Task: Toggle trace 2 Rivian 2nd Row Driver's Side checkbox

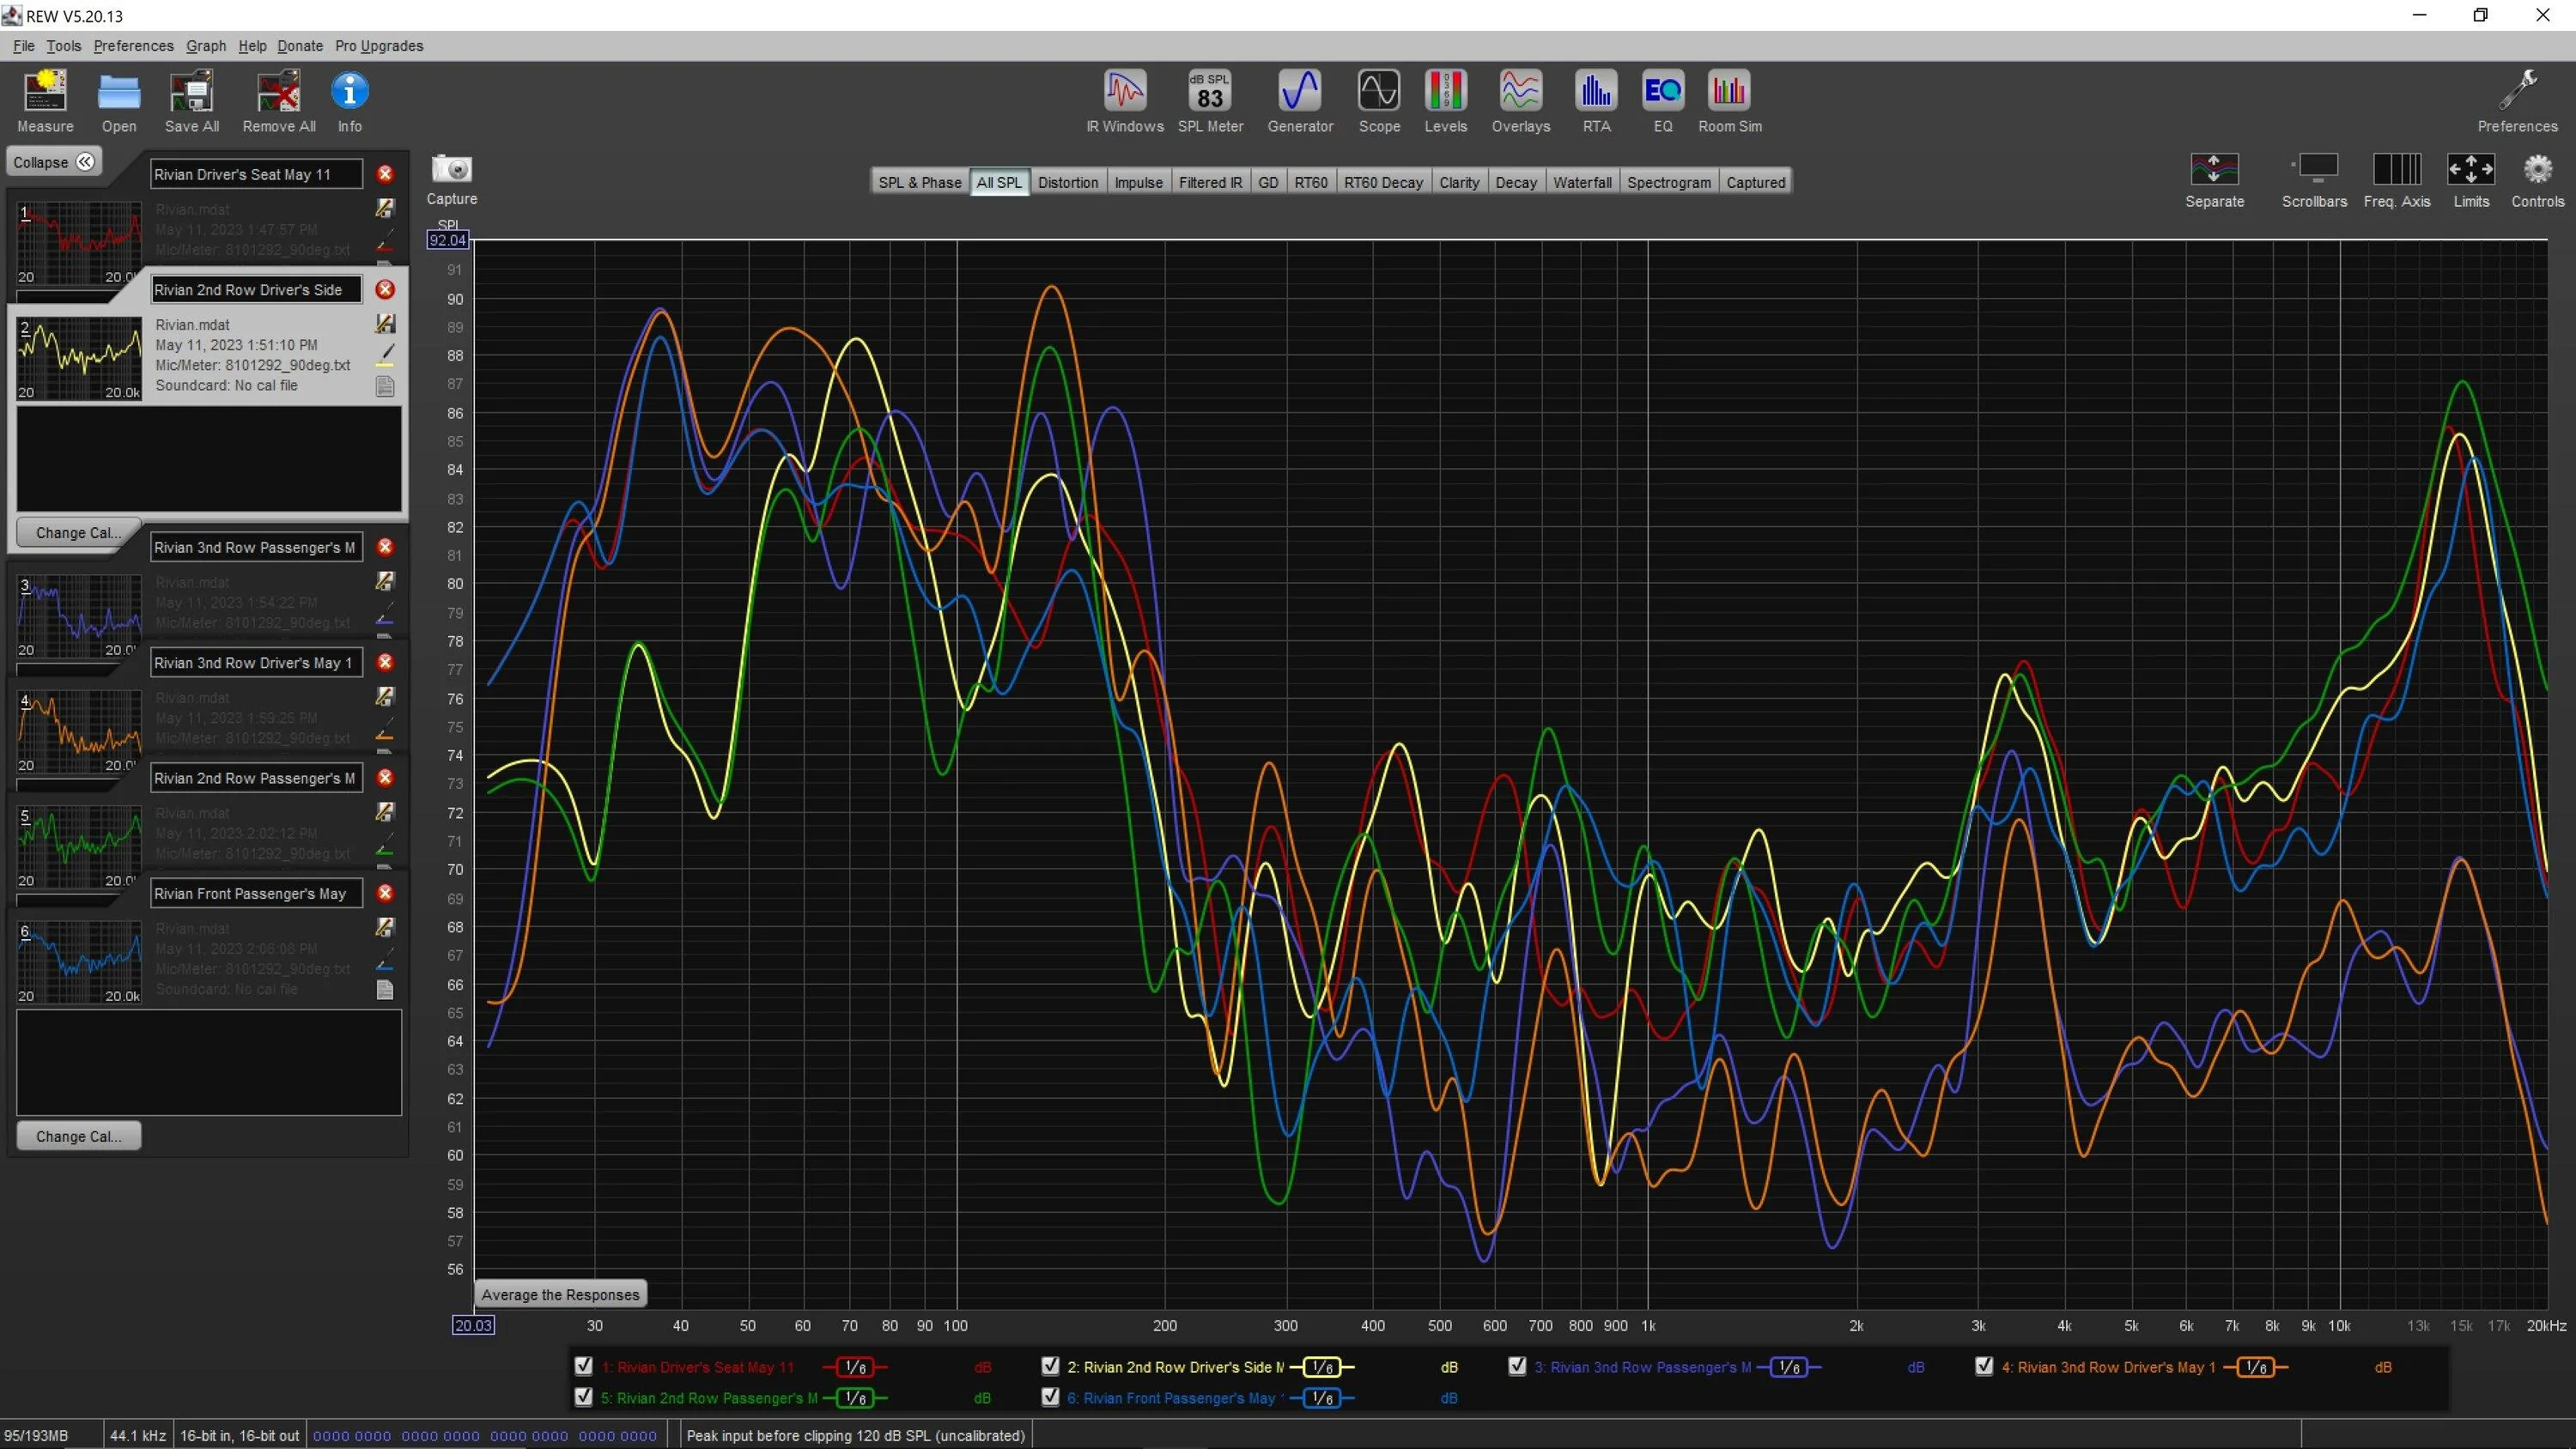Action: click(1050, 1366)
